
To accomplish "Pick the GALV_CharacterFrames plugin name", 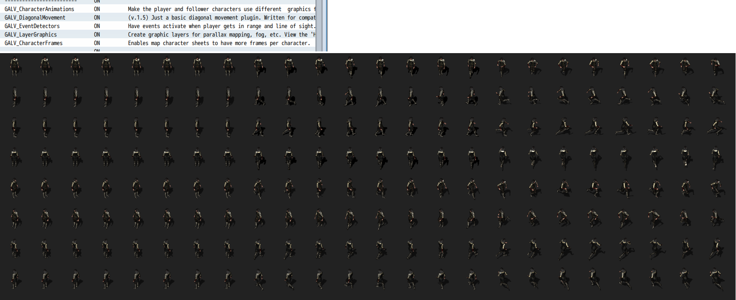I will click(x=34, y=43).
